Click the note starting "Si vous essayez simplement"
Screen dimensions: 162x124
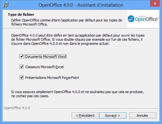pyautogui.click(x=78, y=94)
